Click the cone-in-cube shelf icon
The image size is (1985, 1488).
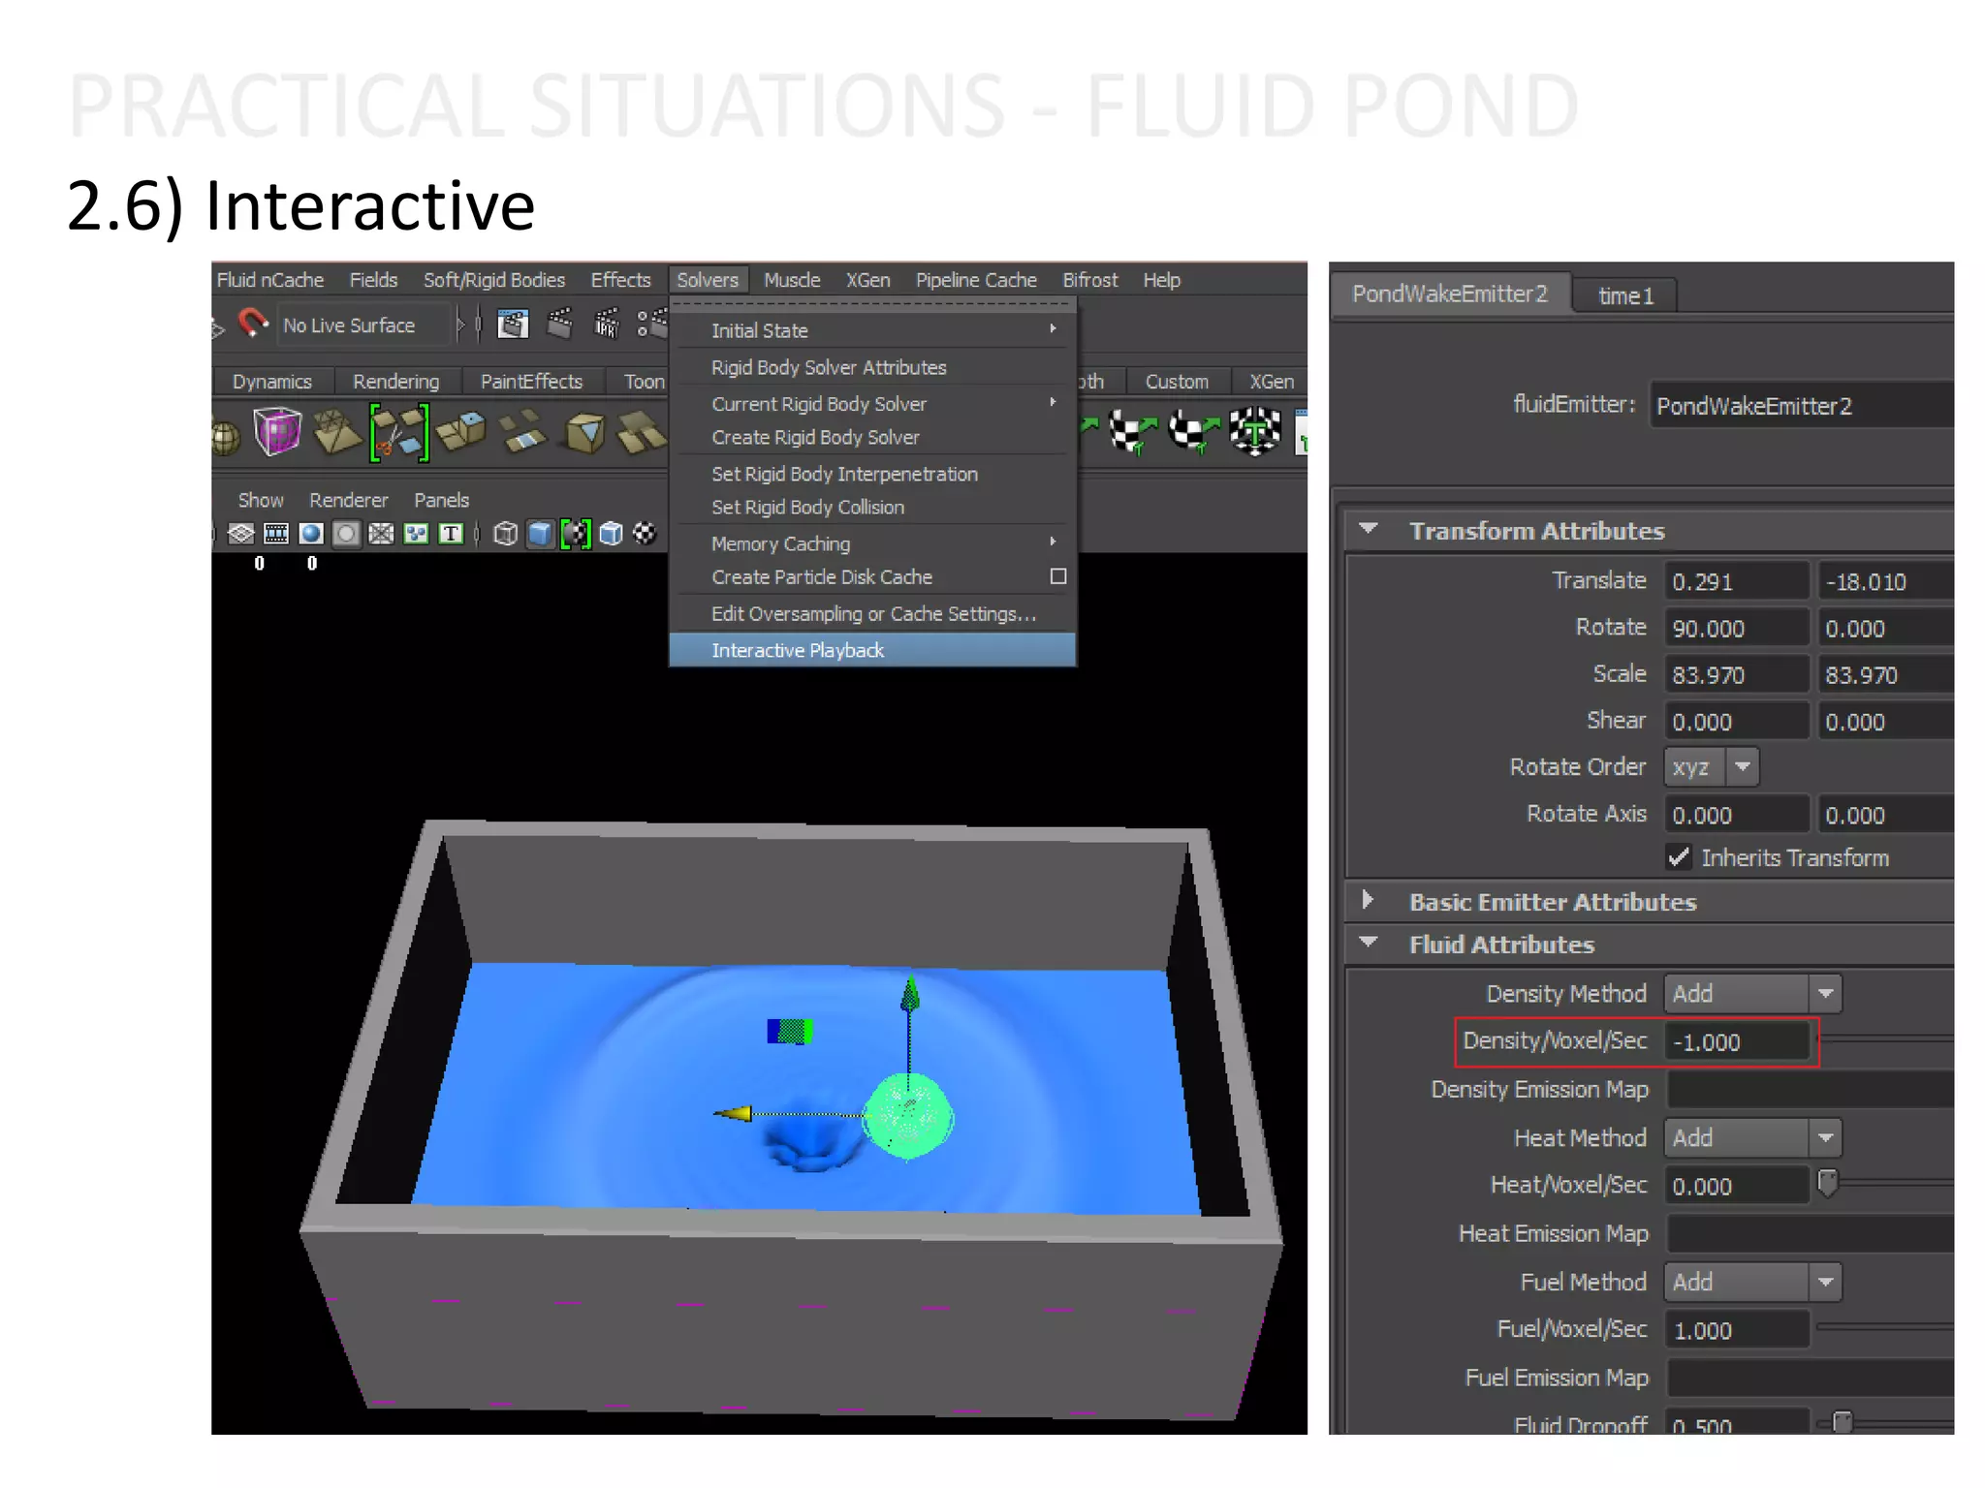click(584, 432)
